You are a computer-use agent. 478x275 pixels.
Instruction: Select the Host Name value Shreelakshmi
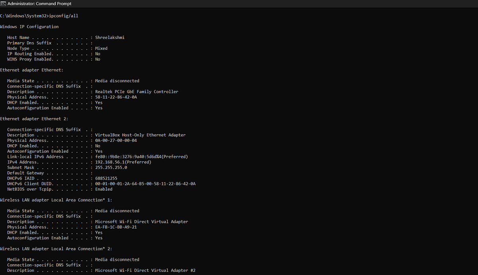tap(110, 37)
